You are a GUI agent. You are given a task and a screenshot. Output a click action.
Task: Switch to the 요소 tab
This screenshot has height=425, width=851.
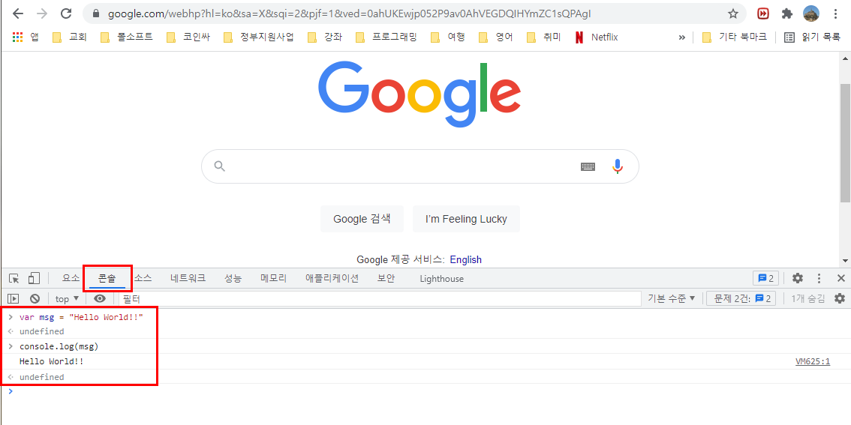71,279
